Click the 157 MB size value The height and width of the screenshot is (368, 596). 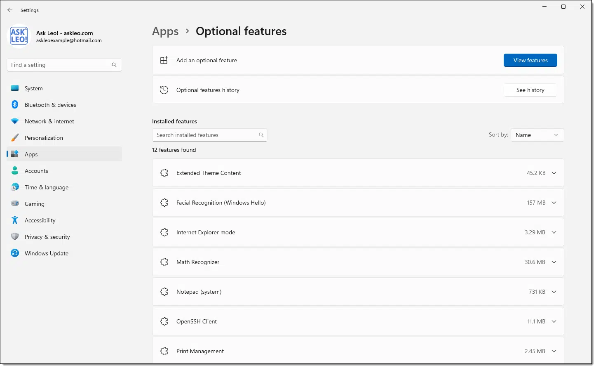click(x=536, y=203)
